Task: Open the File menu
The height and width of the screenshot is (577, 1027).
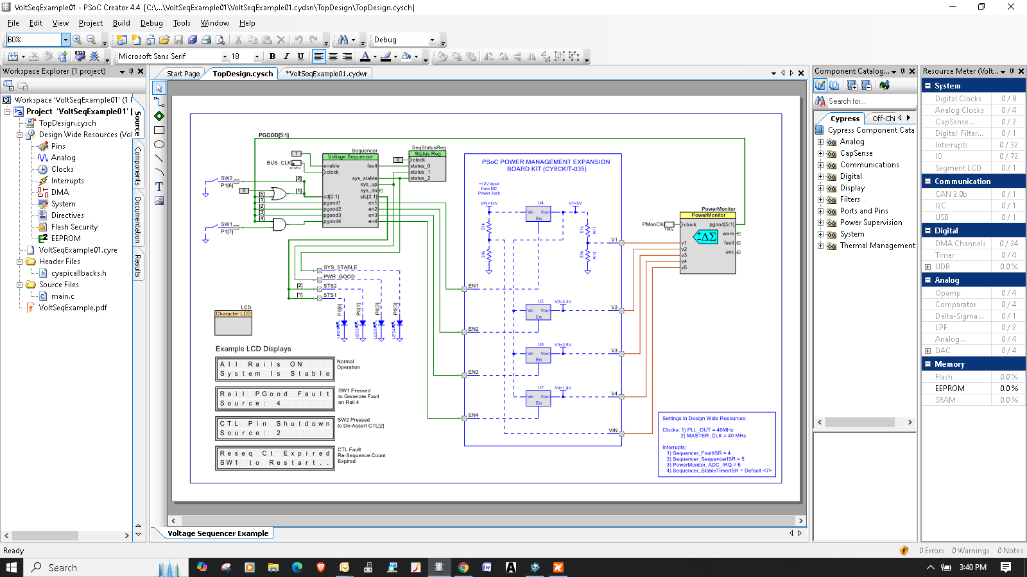Action: pos(13,23)
